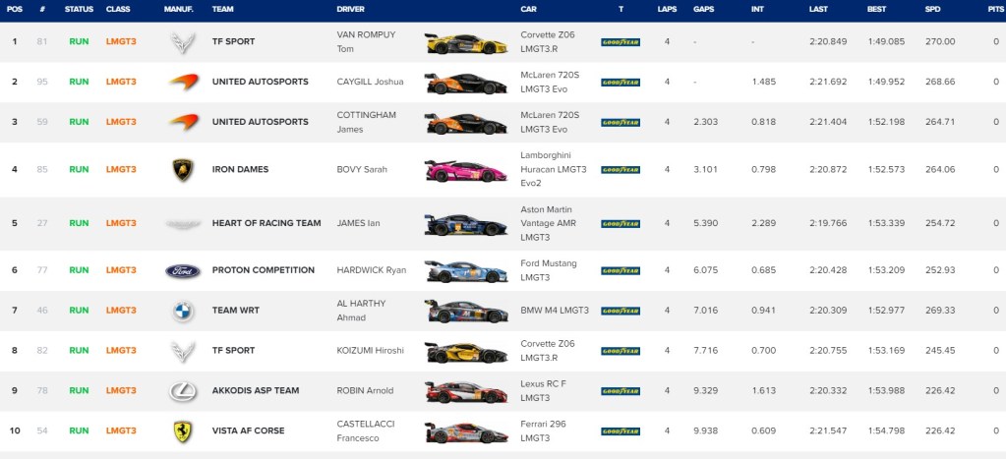The height and width of the screenshot is (459, 1006).
Task: Open the BMW M4 LMGT3 car image
Action: [x=466, y=312]
